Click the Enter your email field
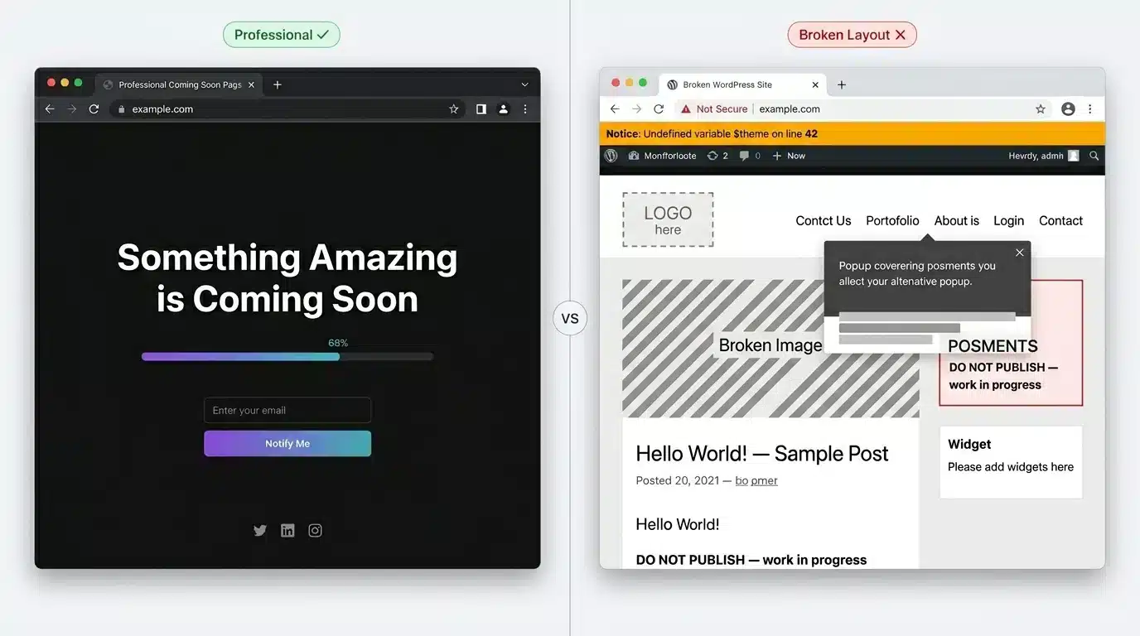This screenshot has width=1140, height=636. tap(287, 410)
